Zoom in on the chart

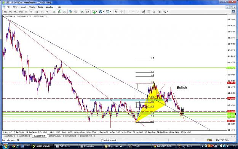[70, 12]
